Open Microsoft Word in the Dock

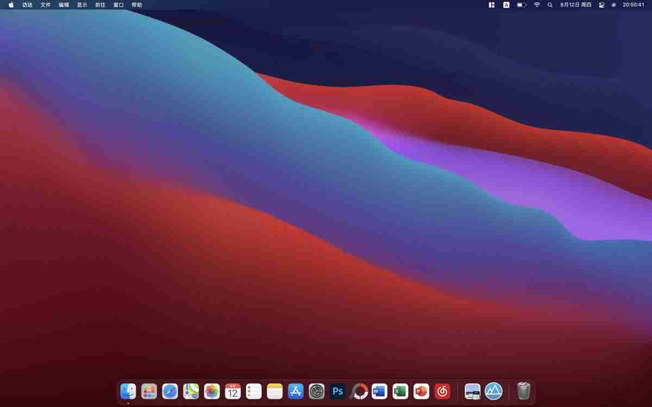(x=379, y=391)
